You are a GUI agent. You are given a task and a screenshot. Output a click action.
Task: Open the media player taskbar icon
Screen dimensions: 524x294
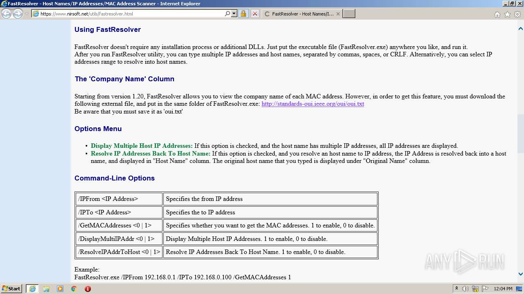pos(60,289)
